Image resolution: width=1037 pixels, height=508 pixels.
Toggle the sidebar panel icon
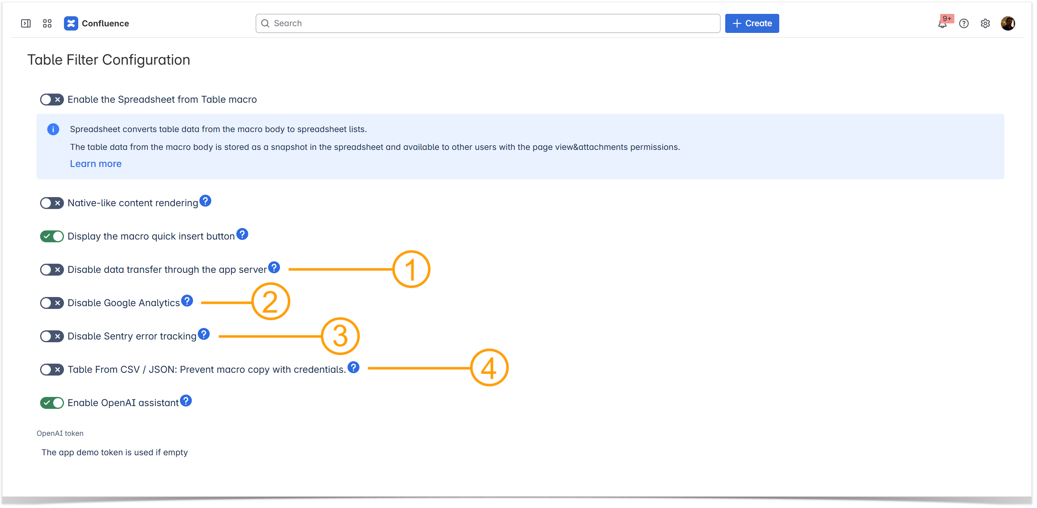[x=26, y=23]
